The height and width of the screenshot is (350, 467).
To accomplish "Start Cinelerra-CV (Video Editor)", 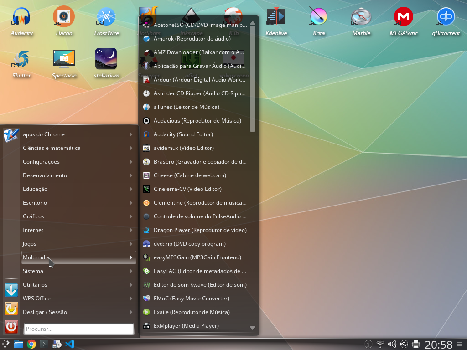I will (195, 189).
